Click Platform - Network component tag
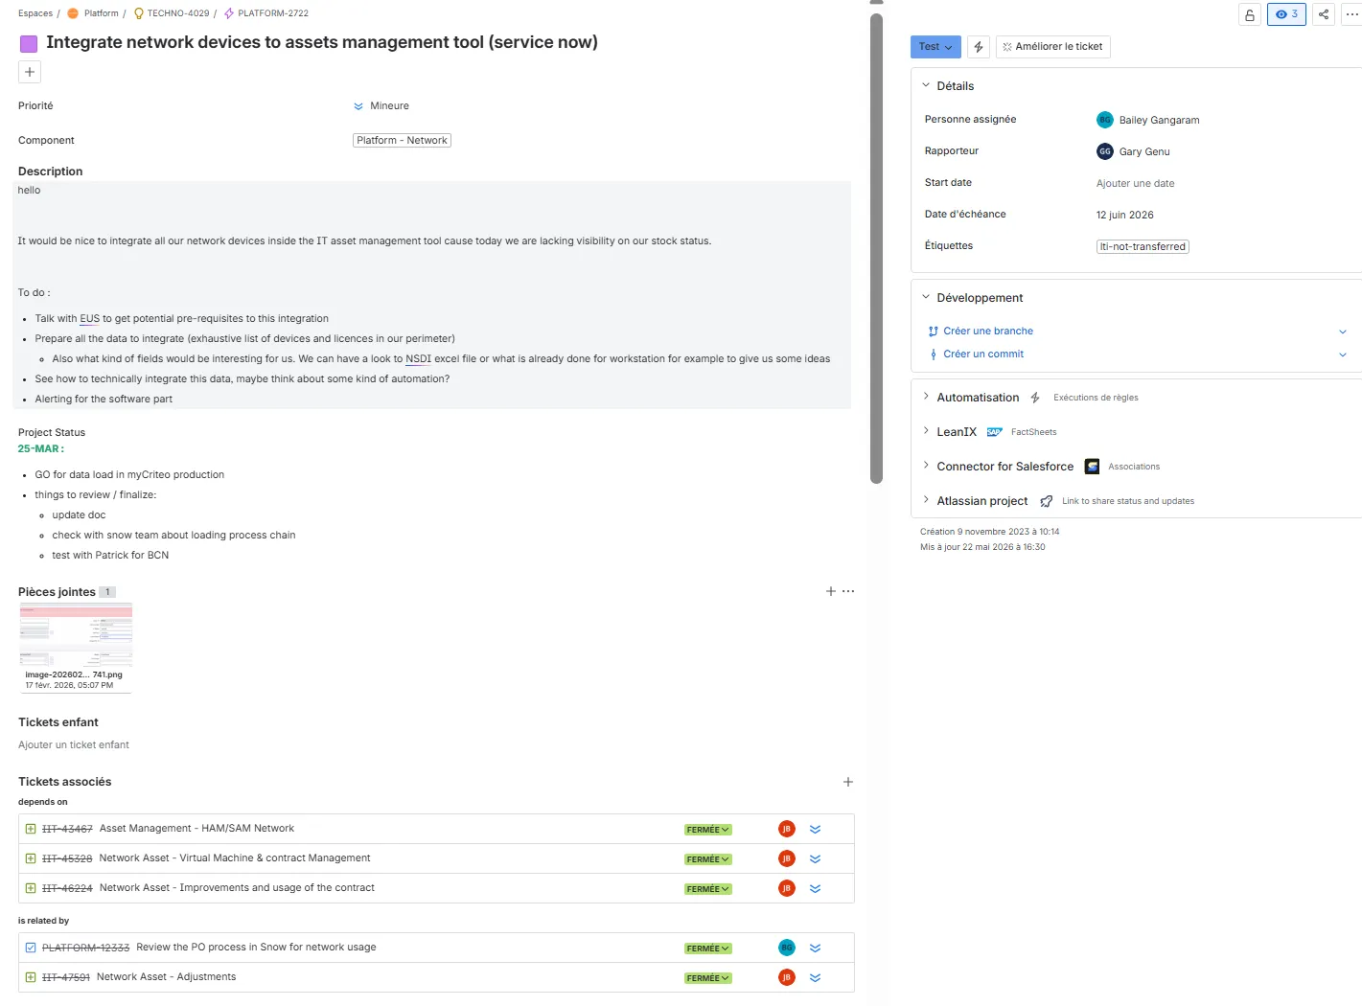 point(402,141)
